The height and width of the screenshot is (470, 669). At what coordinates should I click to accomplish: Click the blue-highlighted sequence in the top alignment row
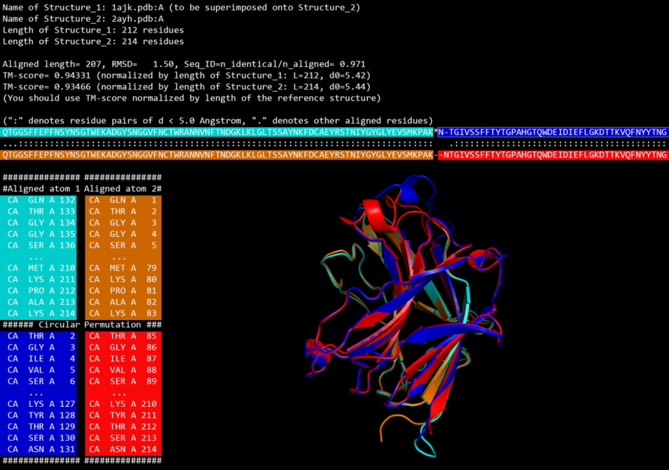(553, 132)
